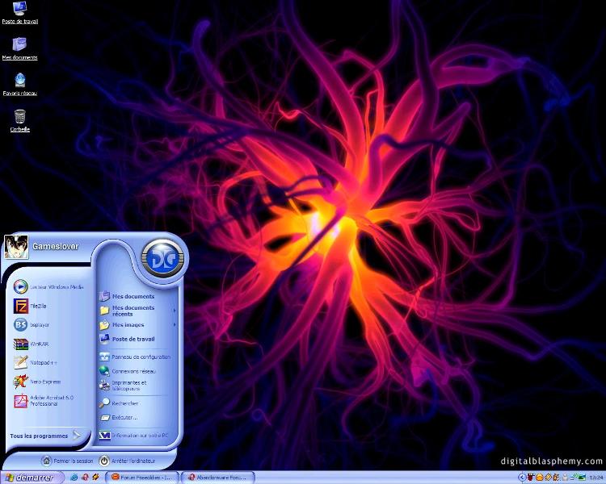Click Fermer la session button
The height and width of the screenshot is (484, 606).
[67, 461]
